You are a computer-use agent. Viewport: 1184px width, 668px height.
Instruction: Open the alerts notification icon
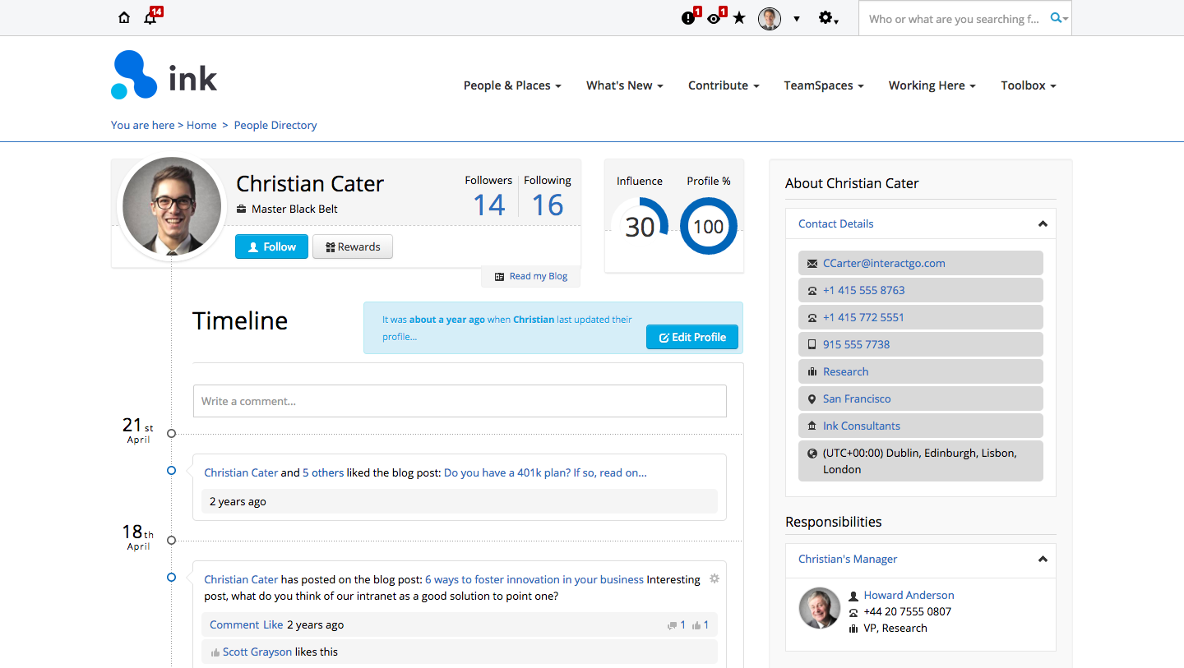pos(688,17)
